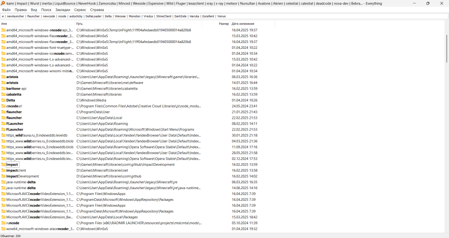The width and height of the screenshot is (449, 238).
Task: Click path D:\Games\Minecraft\libraries\cabaletta
Action: [x=107, y=89]
